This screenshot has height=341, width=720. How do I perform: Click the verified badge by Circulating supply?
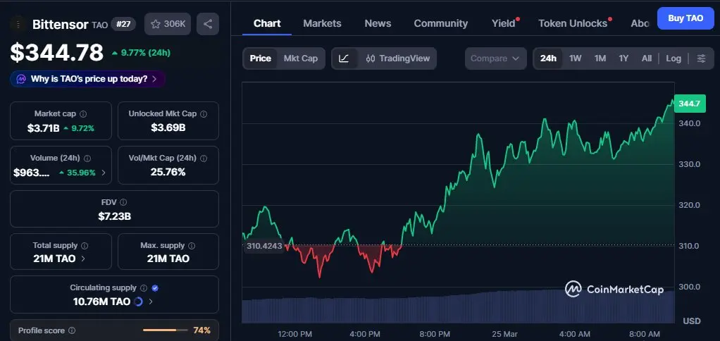[155, 288]
